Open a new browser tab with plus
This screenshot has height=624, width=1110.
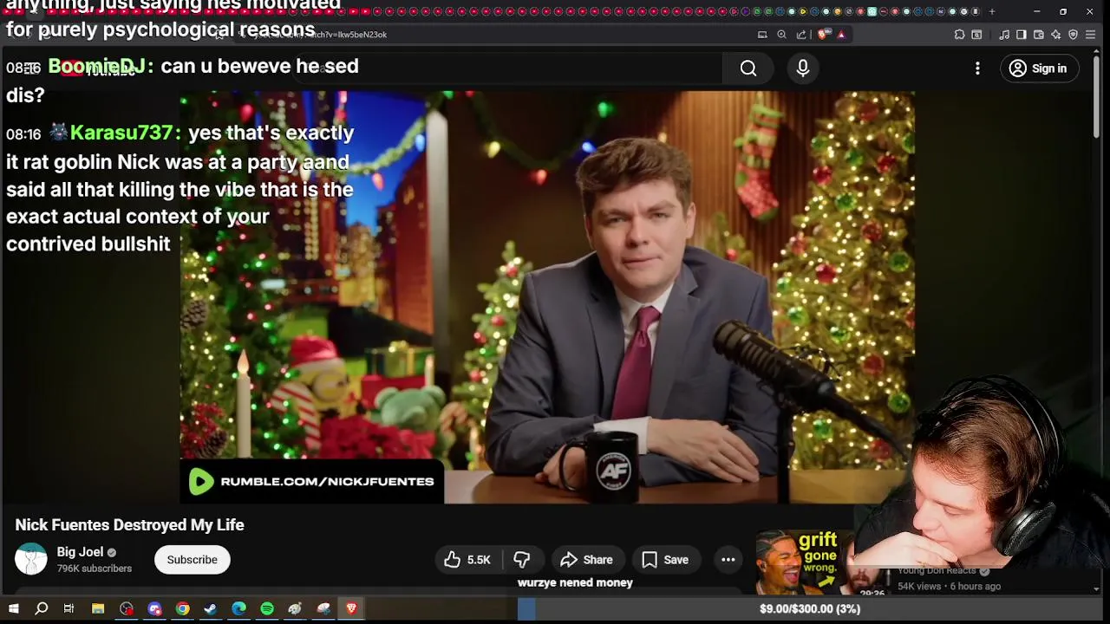(992, 11)
